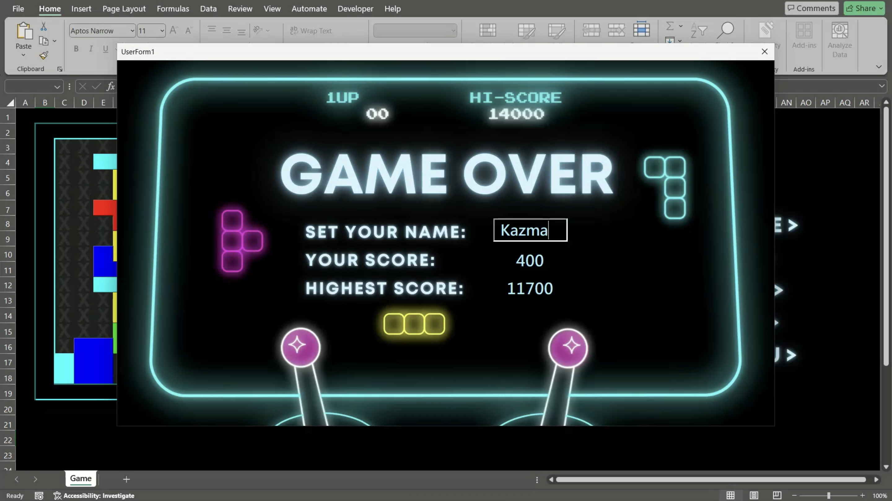Click the Find & Select magnifier icon
Viewport: 892px width, 501px height.
pos(725,30)
